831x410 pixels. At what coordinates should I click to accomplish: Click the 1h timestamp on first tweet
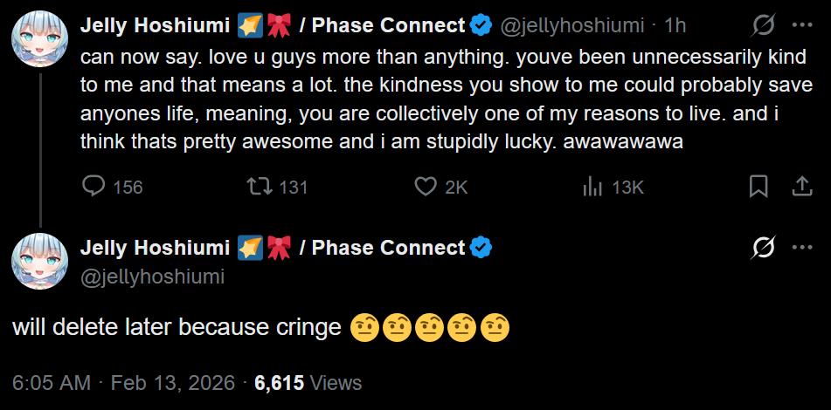(675, 26)
